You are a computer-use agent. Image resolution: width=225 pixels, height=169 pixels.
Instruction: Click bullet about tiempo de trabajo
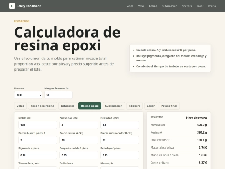171,66
